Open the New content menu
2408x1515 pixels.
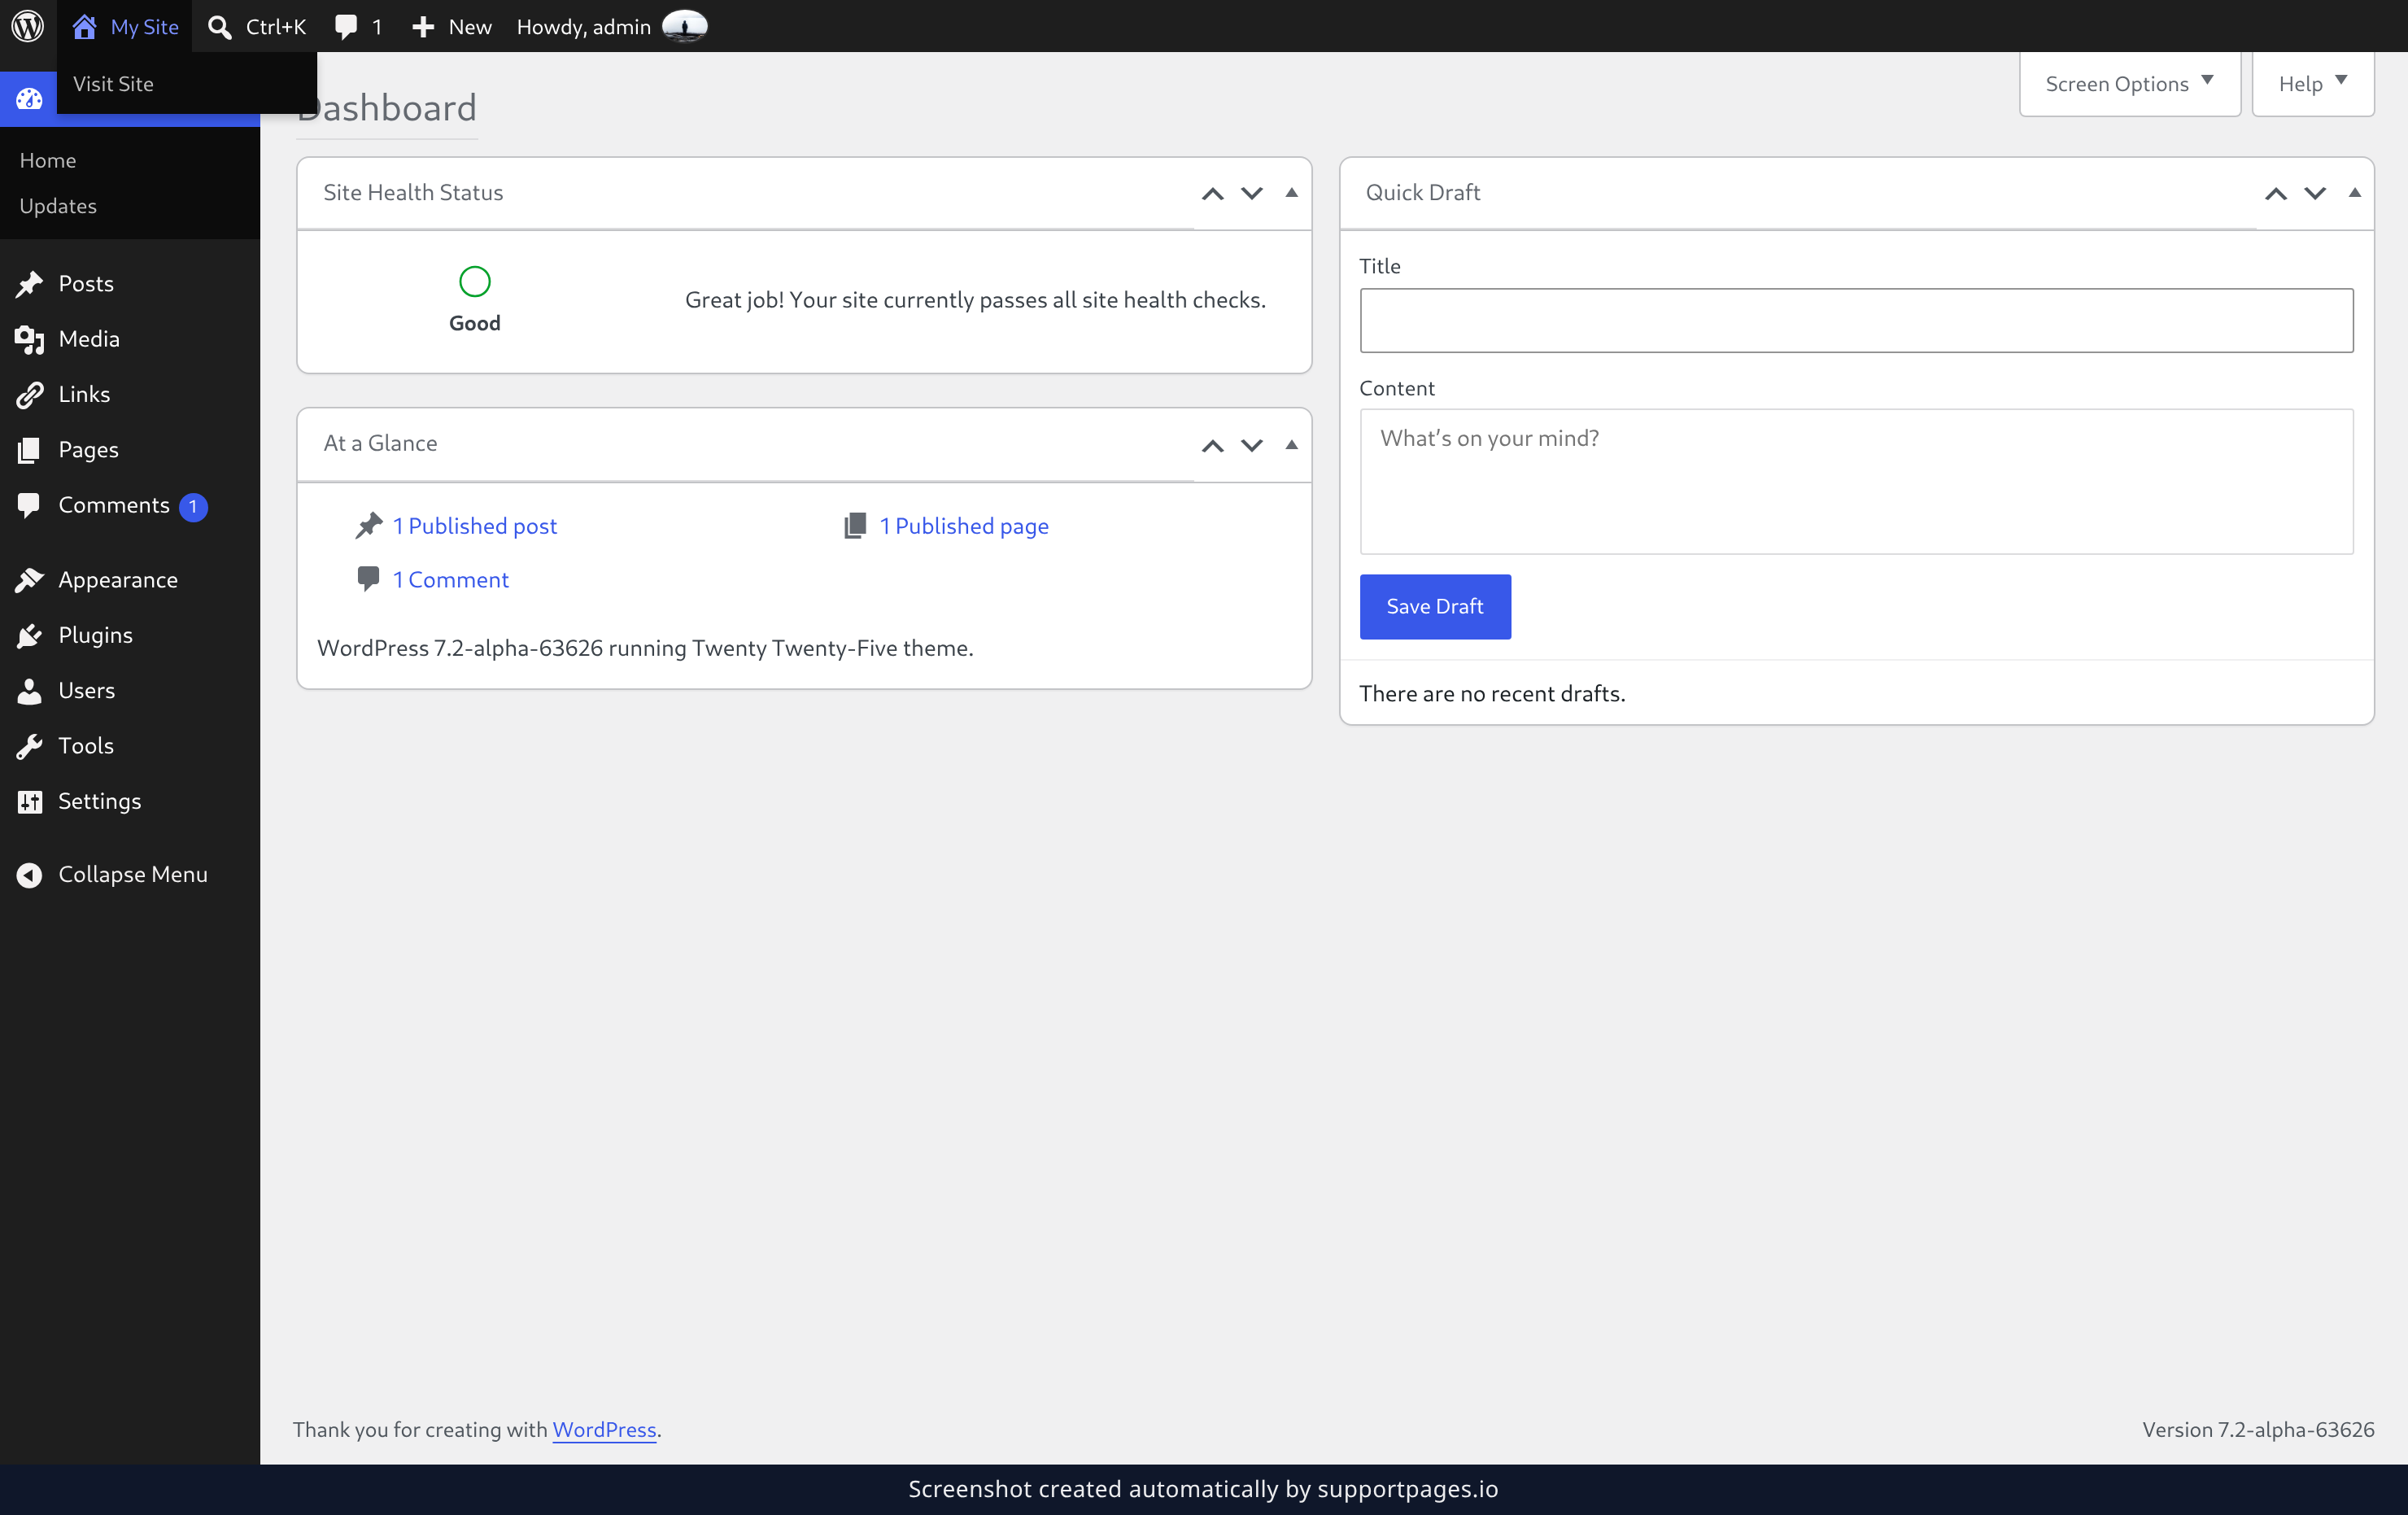click(451, 27)
